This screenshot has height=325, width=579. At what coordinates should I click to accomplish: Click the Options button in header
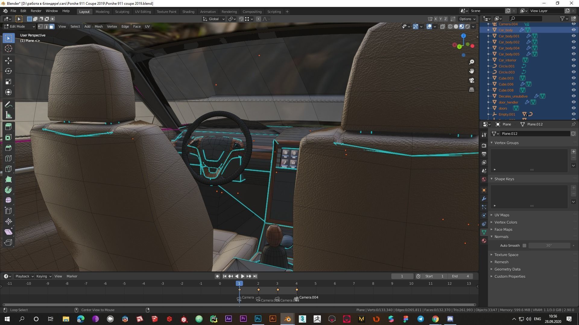[x=467, y=19]
